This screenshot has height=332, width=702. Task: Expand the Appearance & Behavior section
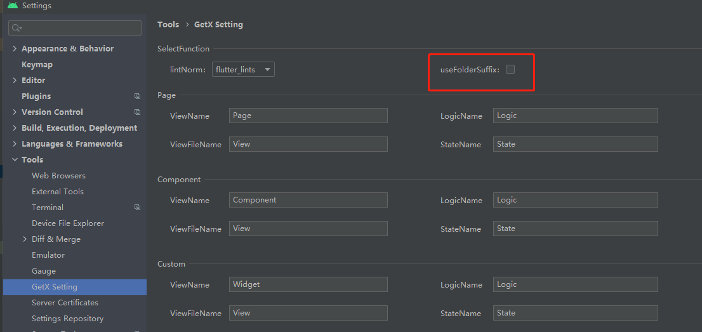point(15,49)
